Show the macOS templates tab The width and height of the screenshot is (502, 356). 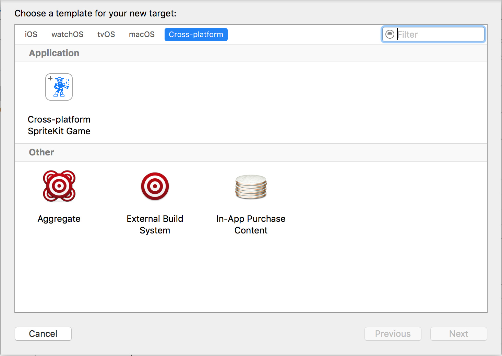click(x=142, y=35)
